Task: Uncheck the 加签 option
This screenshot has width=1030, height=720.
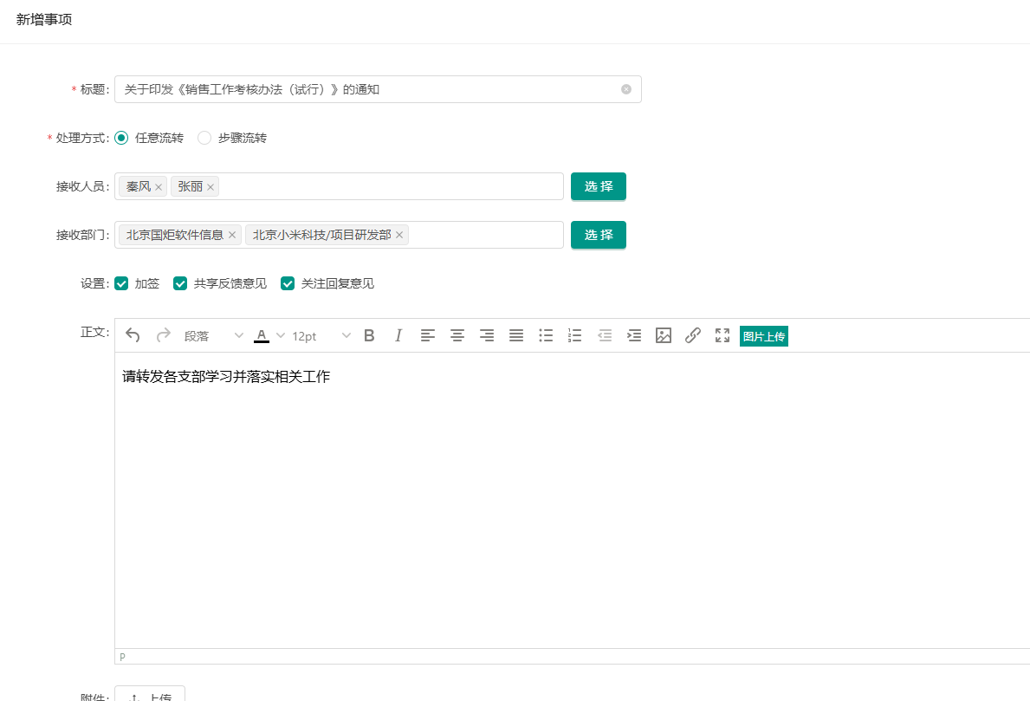Action: coord(121,283)
